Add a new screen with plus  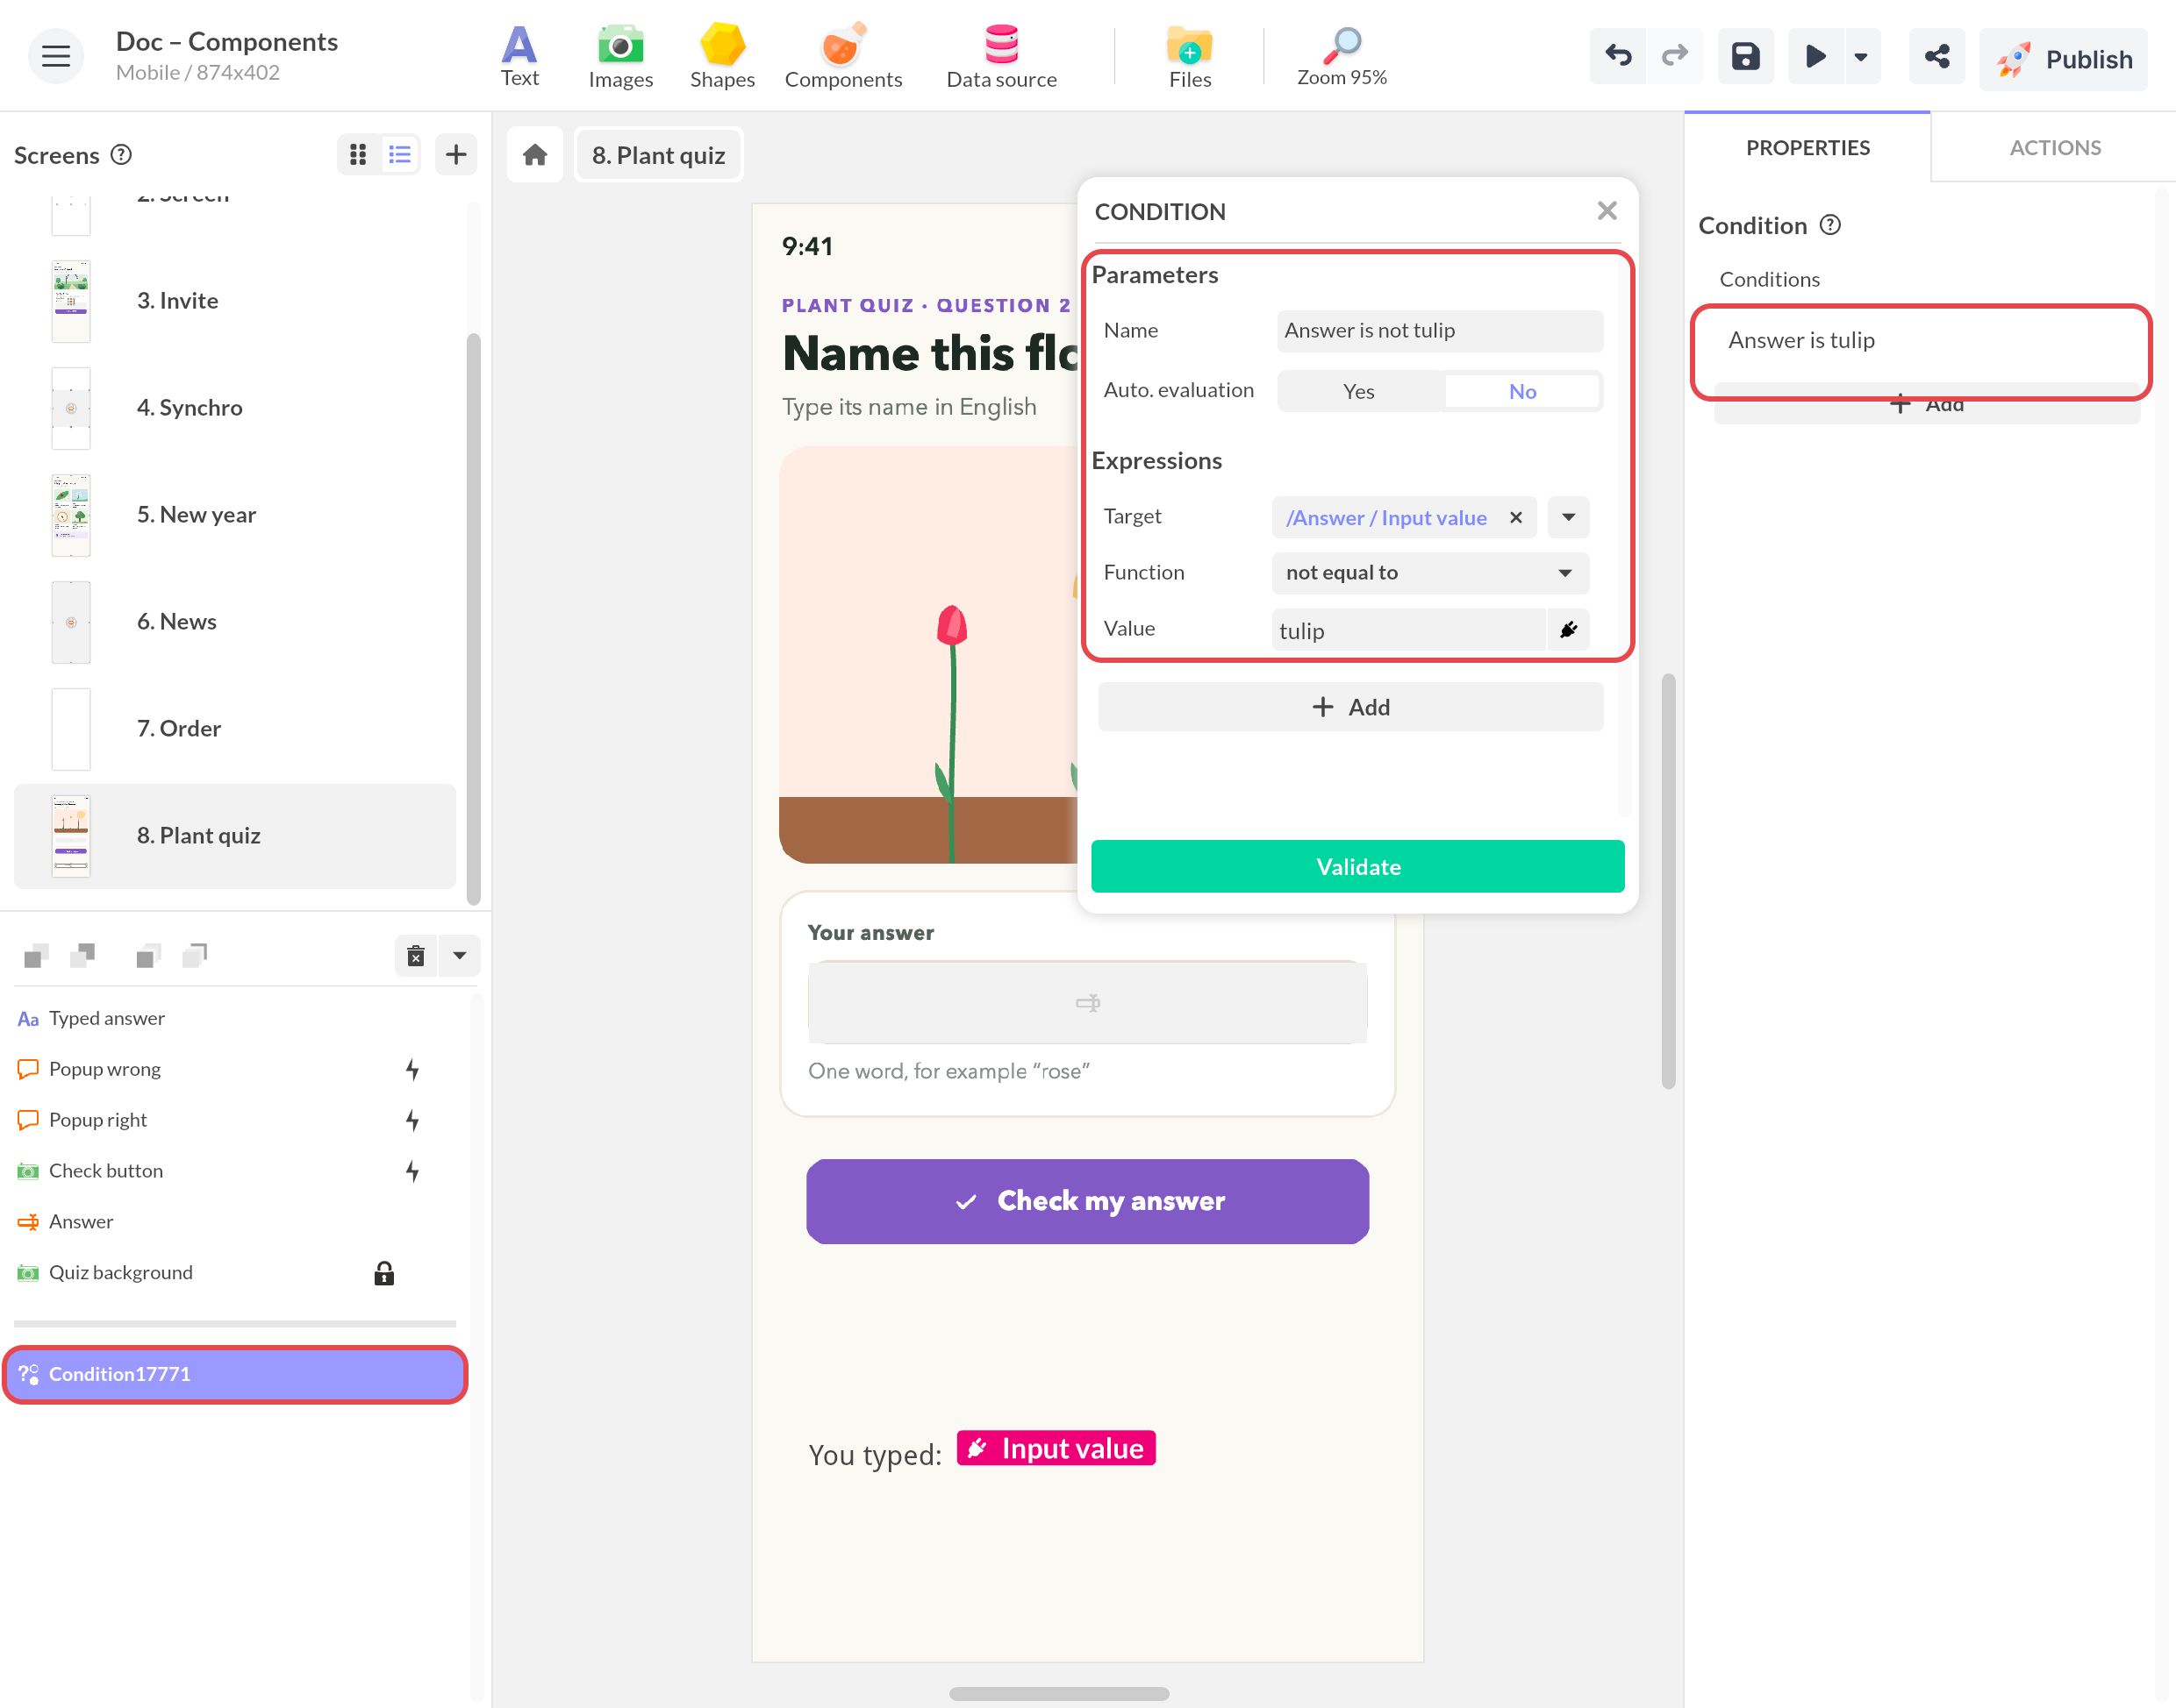[x=455, y=154]
